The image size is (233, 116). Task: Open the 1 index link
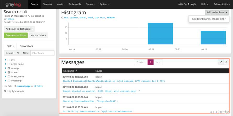10,19
